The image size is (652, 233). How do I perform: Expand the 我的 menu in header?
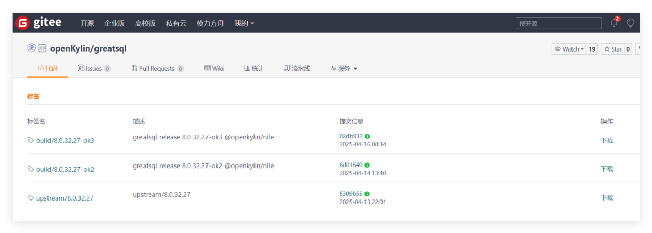click(244, 23)
